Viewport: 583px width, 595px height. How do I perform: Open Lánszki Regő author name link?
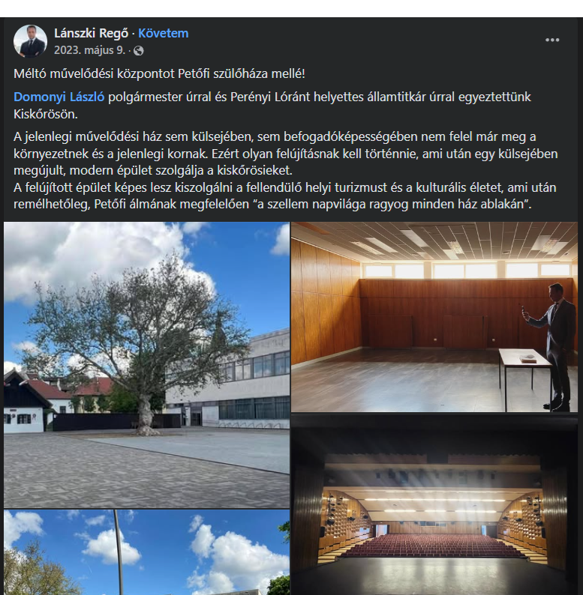[92, 34]
